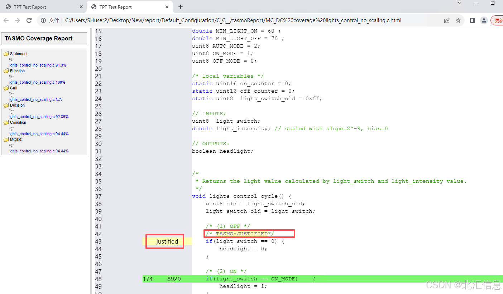503x294 pixels.
Task: Bookmark this page with star icon
Action: coord(458,20)
